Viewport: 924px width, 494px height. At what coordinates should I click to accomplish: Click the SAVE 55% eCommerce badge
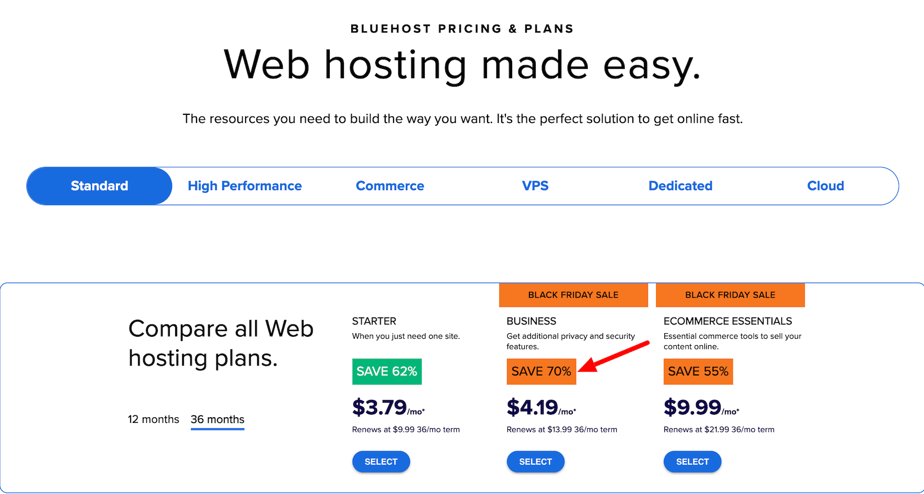click(698, 371)
